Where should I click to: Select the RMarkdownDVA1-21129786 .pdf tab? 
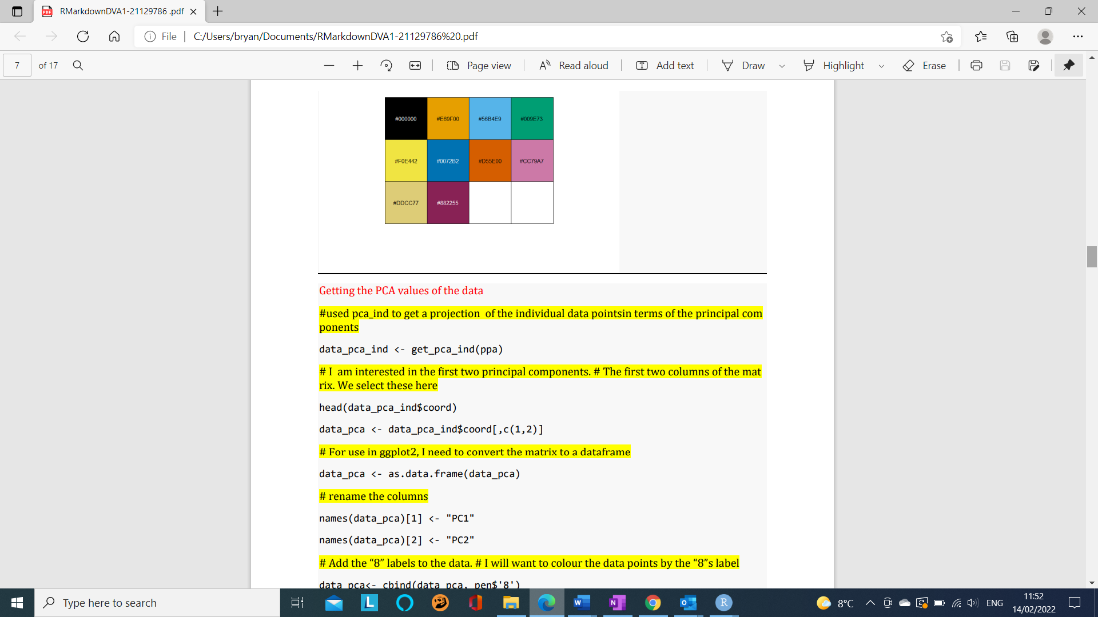(121, 11)
